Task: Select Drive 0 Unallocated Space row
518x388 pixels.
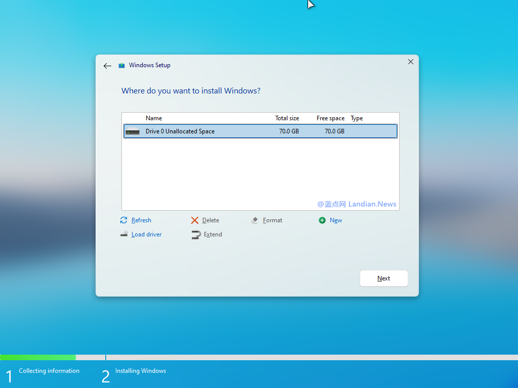Action: tap(261, 131)
